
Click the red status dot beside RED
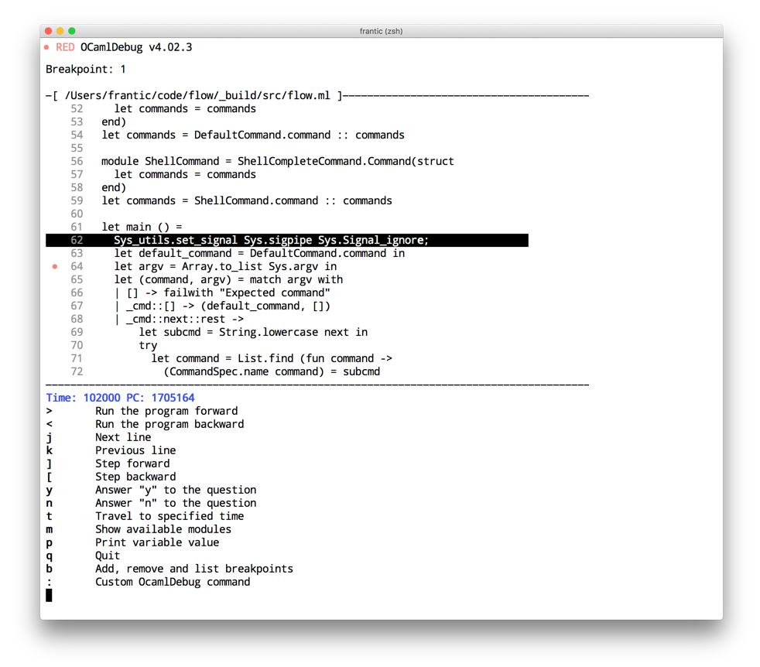coord(47,47)
